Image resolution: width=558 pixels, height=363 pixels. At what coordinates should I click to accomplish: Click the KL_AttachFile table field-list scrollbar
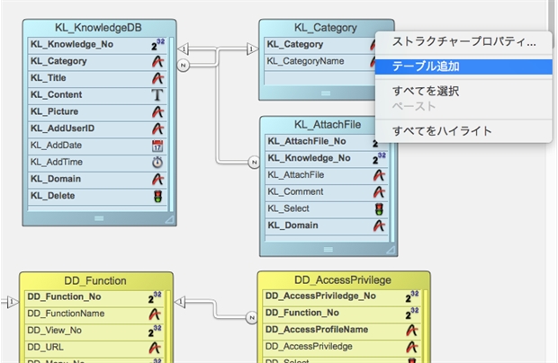click(392, 189)
